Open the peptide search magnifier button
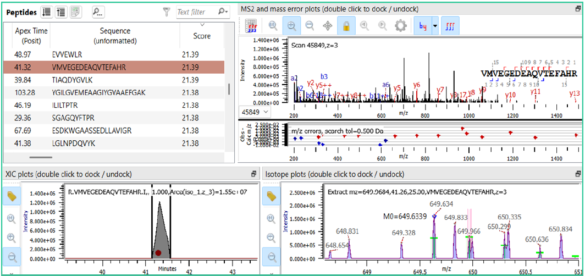The height and width of the screenshot is (276, 585). (x=98, y=12)
